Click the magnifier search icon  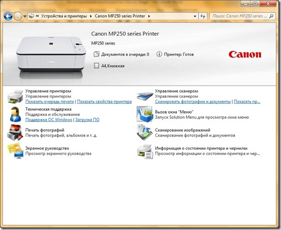click(x=272, y=16)
